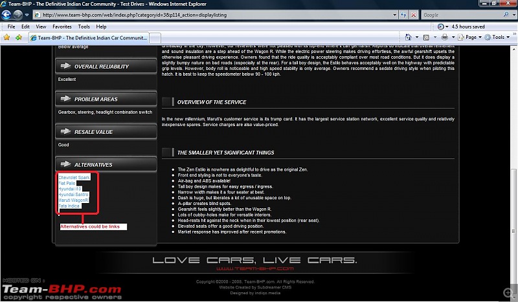This screenshot has height=302, width=518.
Task: Click the Chevrolet Spark alternative
Action: click(x=74, y=178)
